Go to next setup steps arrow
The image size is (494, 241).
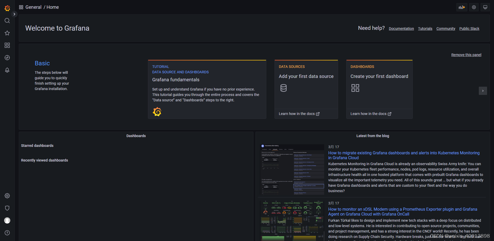click(483, 91)
